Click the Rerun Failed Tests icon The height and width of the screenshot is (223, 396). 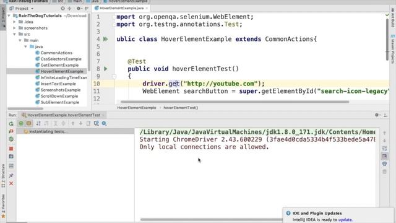[x=11, y=131]
